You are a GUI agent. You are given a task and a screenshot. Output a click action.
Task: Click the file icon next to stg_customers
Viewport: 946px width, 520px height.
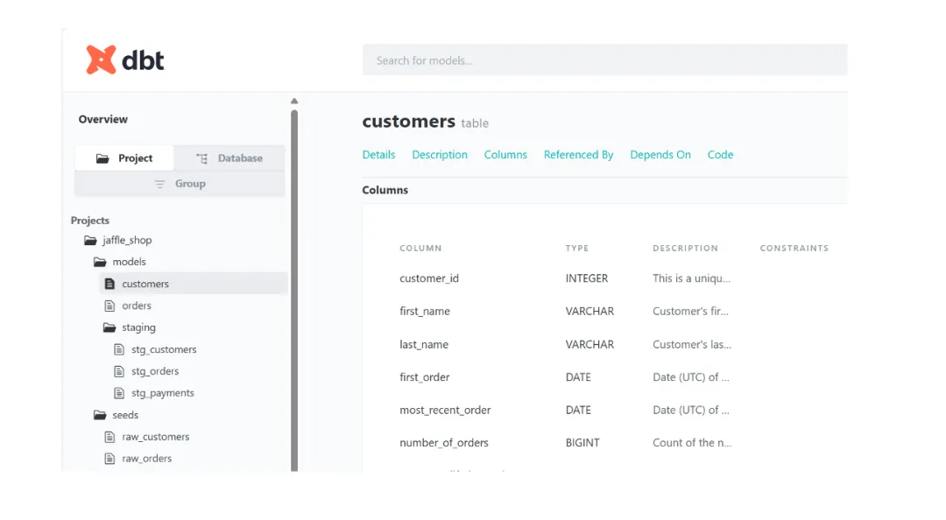click(119, 349)
